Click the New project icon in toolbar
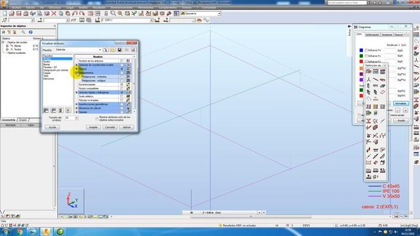 click(x=5, y=13)
